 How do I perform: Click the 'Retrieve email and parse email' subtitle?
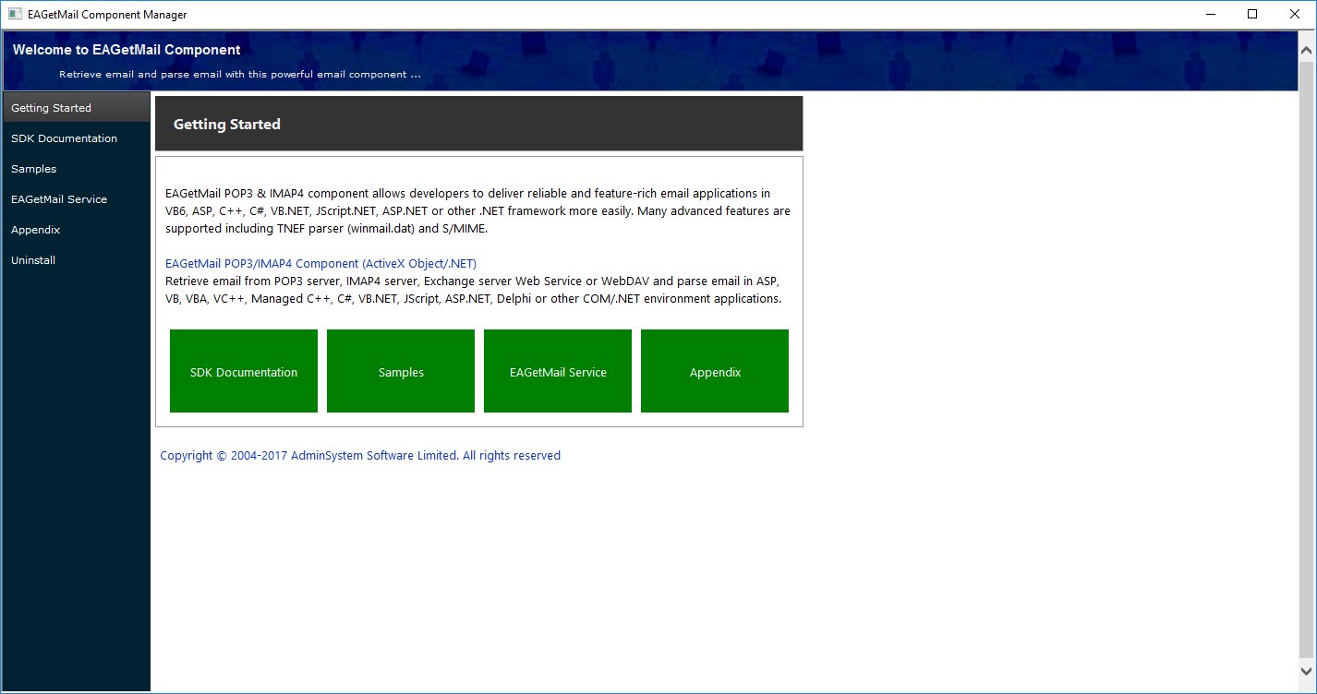[x=240, y=75]
